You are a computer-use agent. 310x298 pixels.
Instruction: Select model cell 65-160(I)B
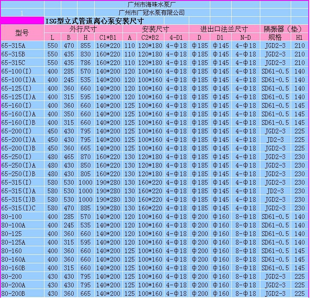coord(22,123)
